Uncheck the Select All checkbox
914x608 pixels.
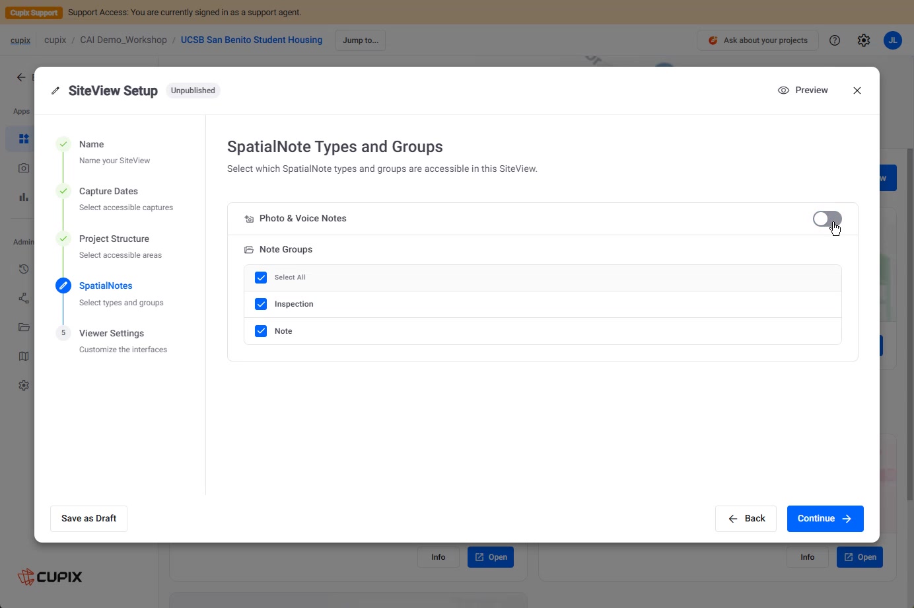pos(261,278)
